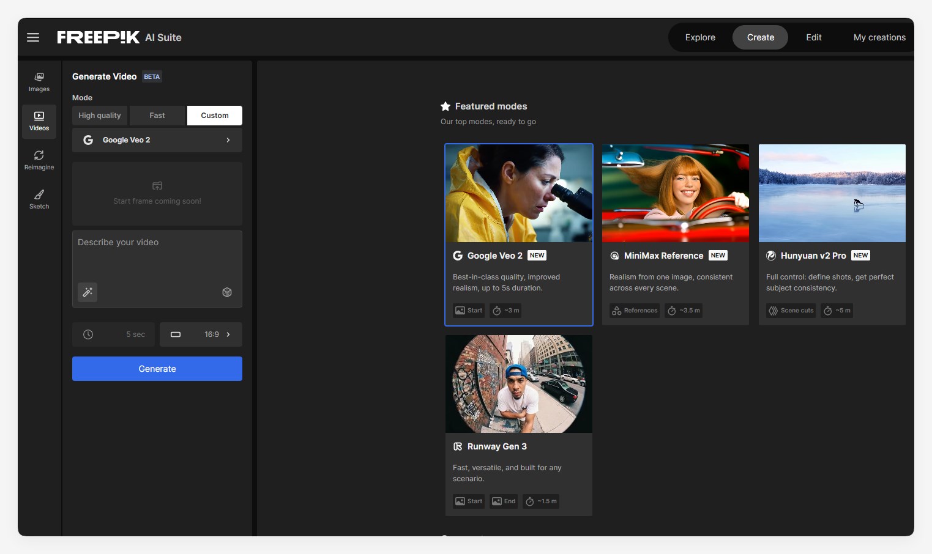Select the Runway Gen 3 mode card

[x=518, y=425]
